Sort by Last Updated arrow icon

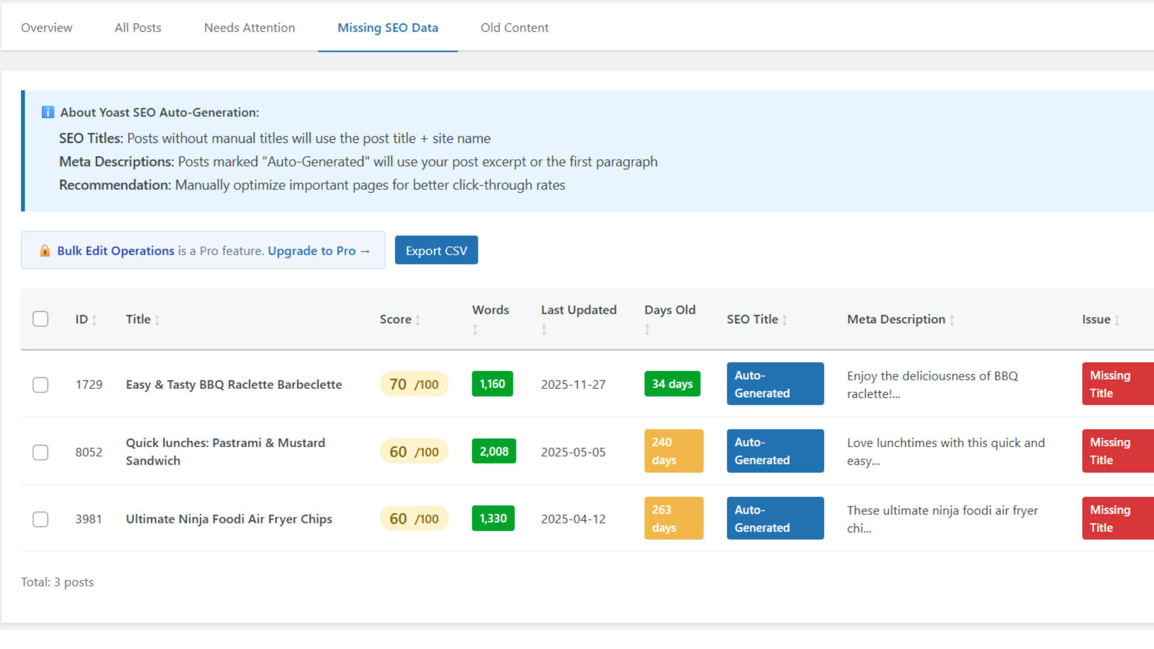[x=544, y=329]
